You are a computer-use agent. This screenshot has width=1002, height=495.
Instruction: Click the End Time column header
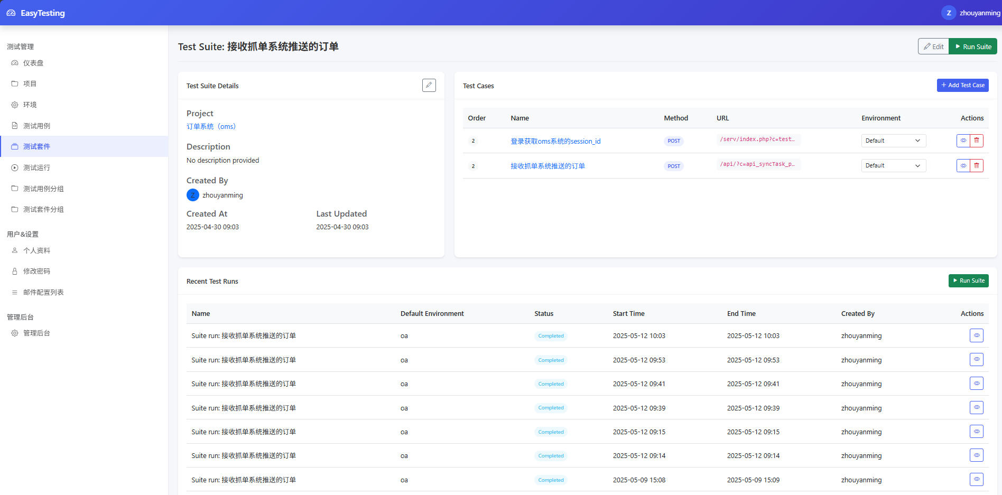(741, 314)
